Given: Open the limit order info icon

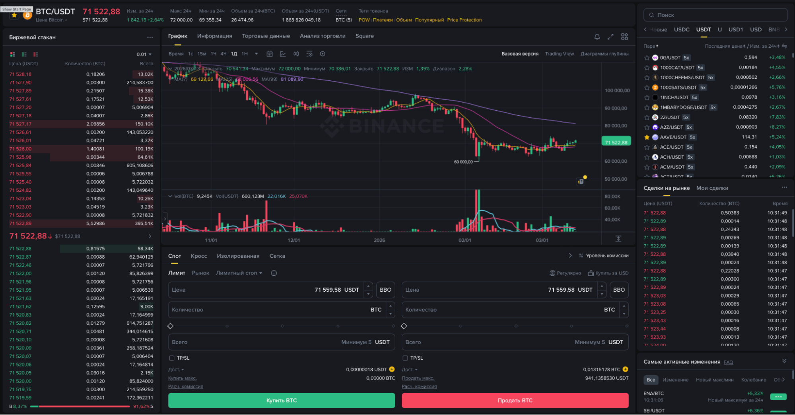Looking at the screenshot, I should [274, 273].
